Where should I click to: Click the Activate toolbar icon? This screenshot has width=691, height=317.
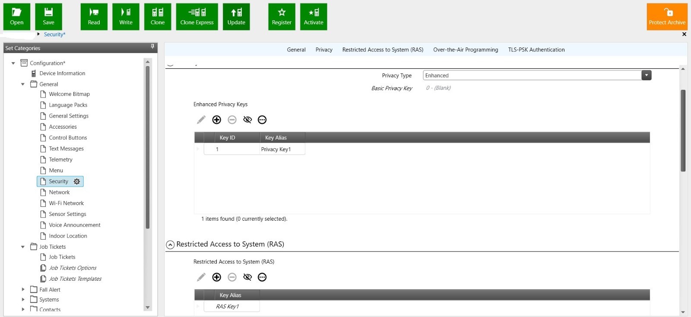[314, 17]
